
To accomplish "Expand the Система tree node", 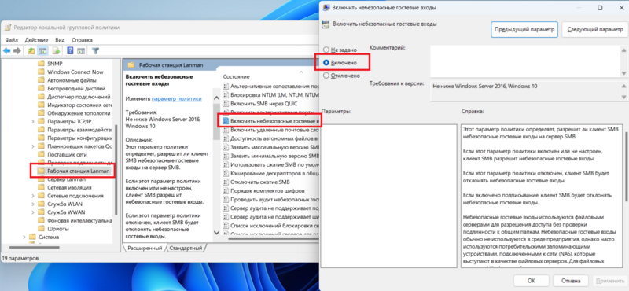I will [24, 237].
